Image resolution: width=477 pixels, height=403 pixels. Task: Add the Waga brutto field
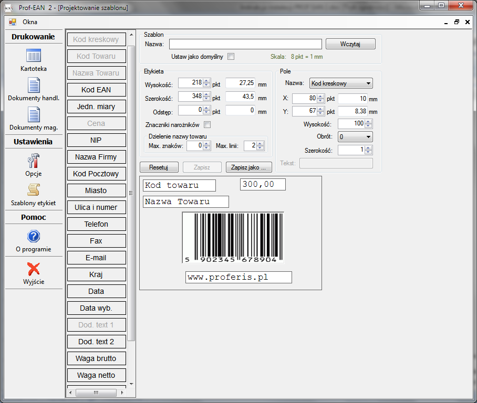pyautogui.click(x=96, y=358)
